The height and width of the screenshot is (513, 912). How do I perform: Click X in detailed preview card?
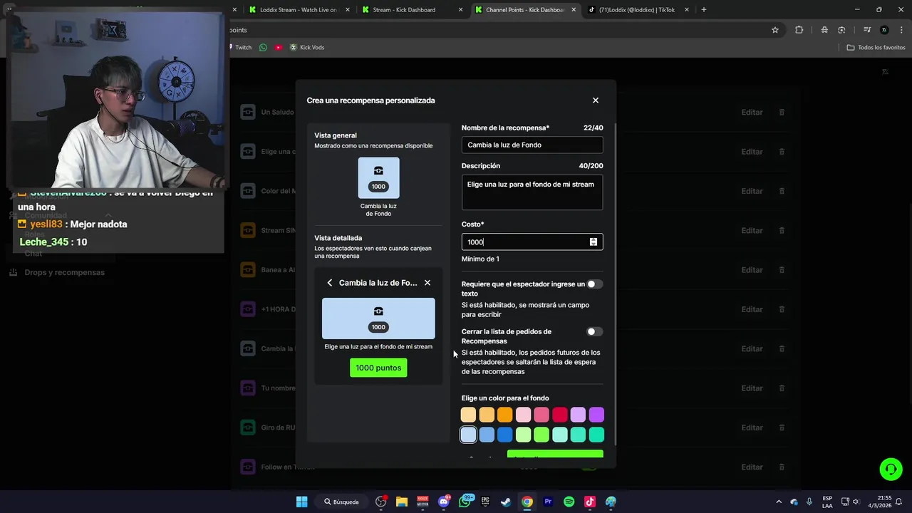pyautogui.click(x=427, y=283)
